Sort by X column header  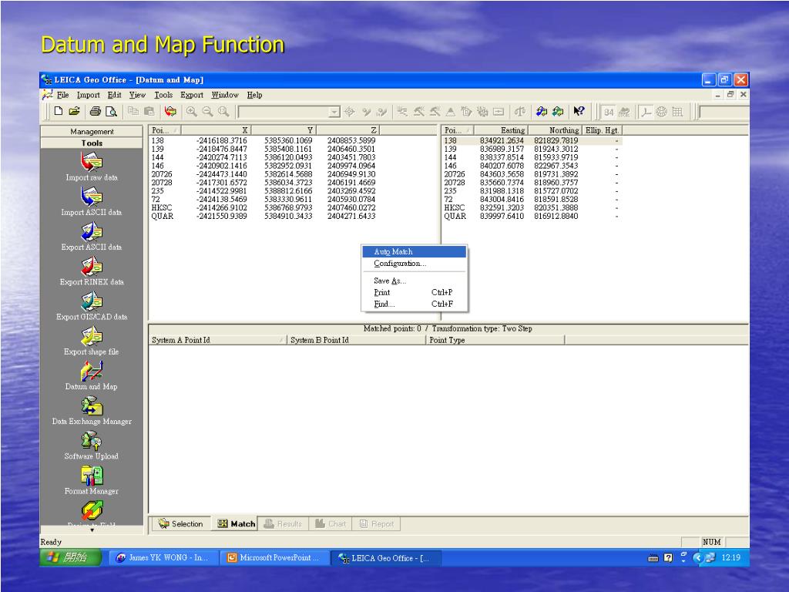pyautogui.click(x=216, y=129)
